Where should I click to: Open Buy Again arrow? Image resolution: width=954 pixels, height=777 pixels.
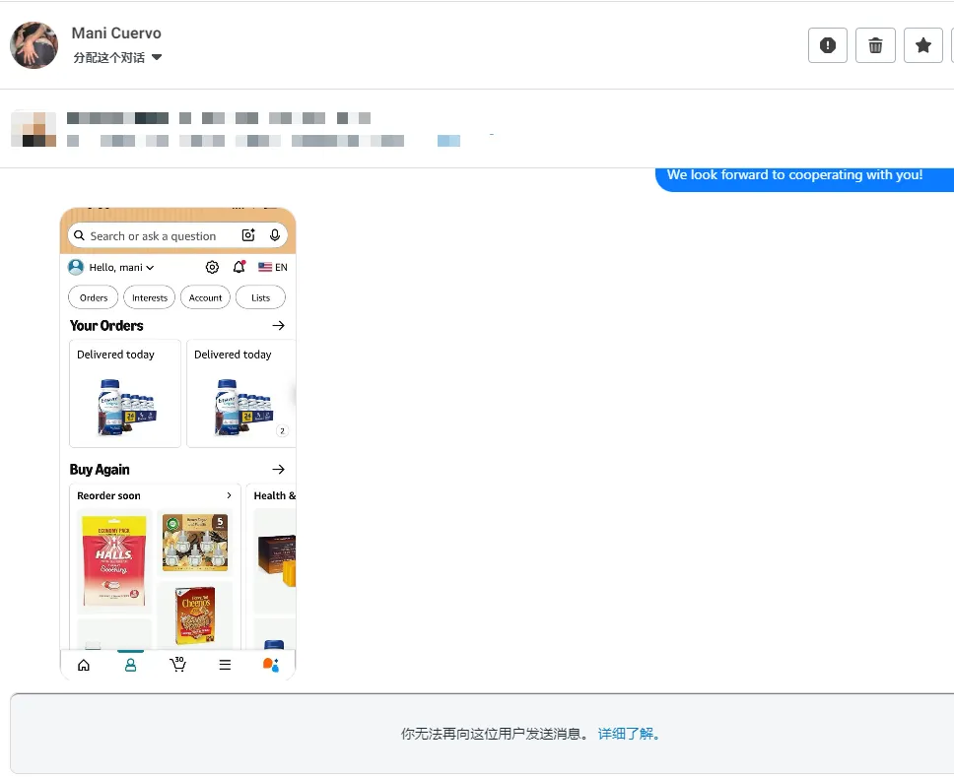(278, 470)
